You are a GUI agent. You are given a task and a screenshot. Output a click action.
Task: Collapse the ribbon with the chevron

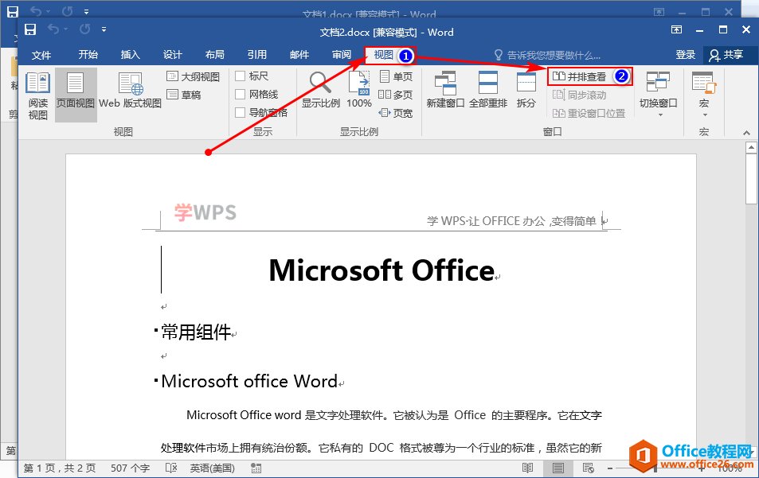click(x=746, y=133)
